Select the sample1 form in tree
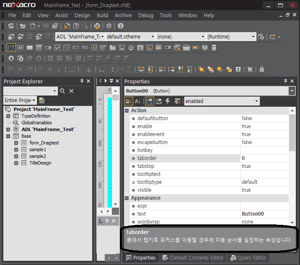Screen dimensions: 300x265 tap(38, 149)
